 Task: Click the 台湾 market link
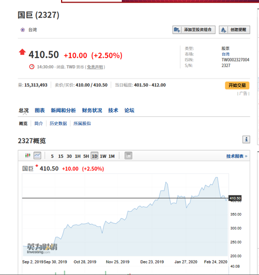click(225, 54)
